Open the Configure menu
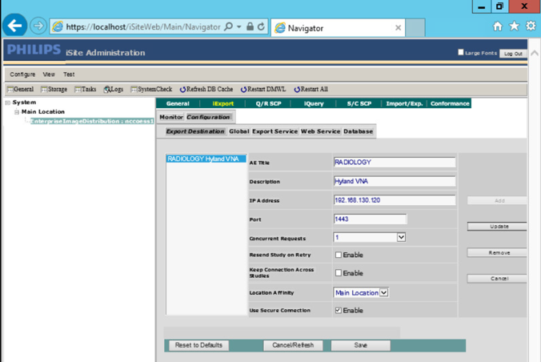Viewport: 541px width, 362px height. (22, 74)
